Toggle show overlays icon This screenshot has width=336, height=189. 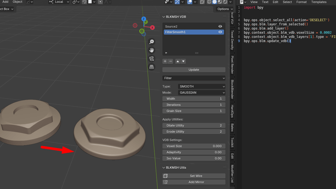click(190, 2)
